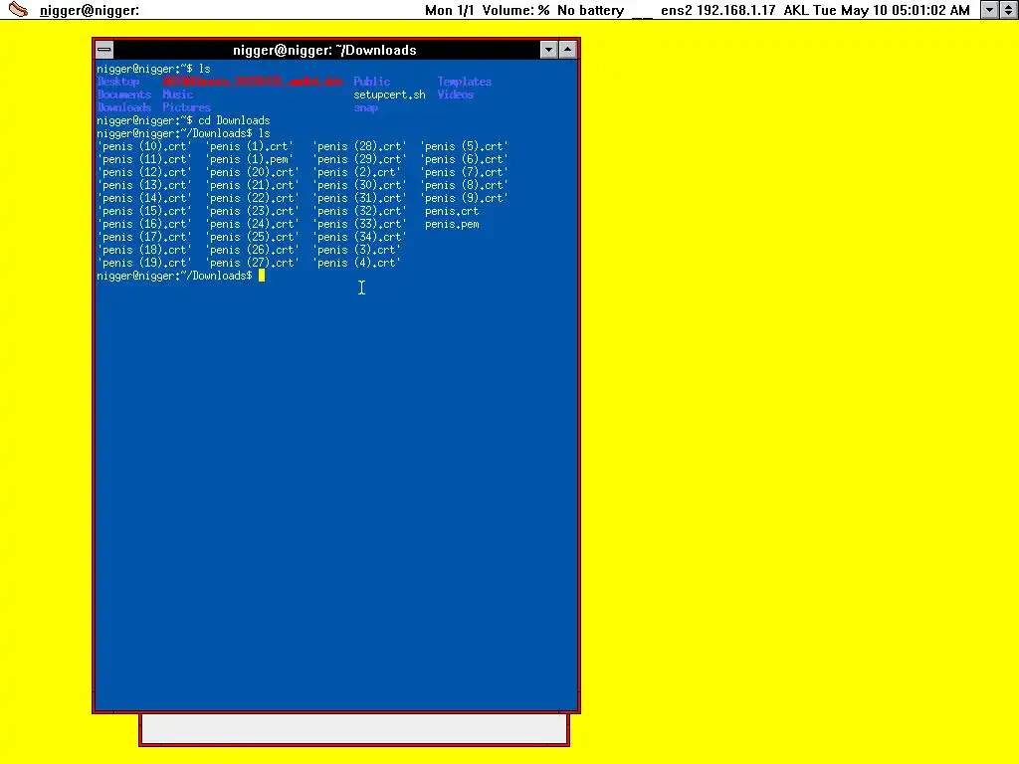
Task: Click the 'Music' directory name in terminal output
Action: [177, 95]
